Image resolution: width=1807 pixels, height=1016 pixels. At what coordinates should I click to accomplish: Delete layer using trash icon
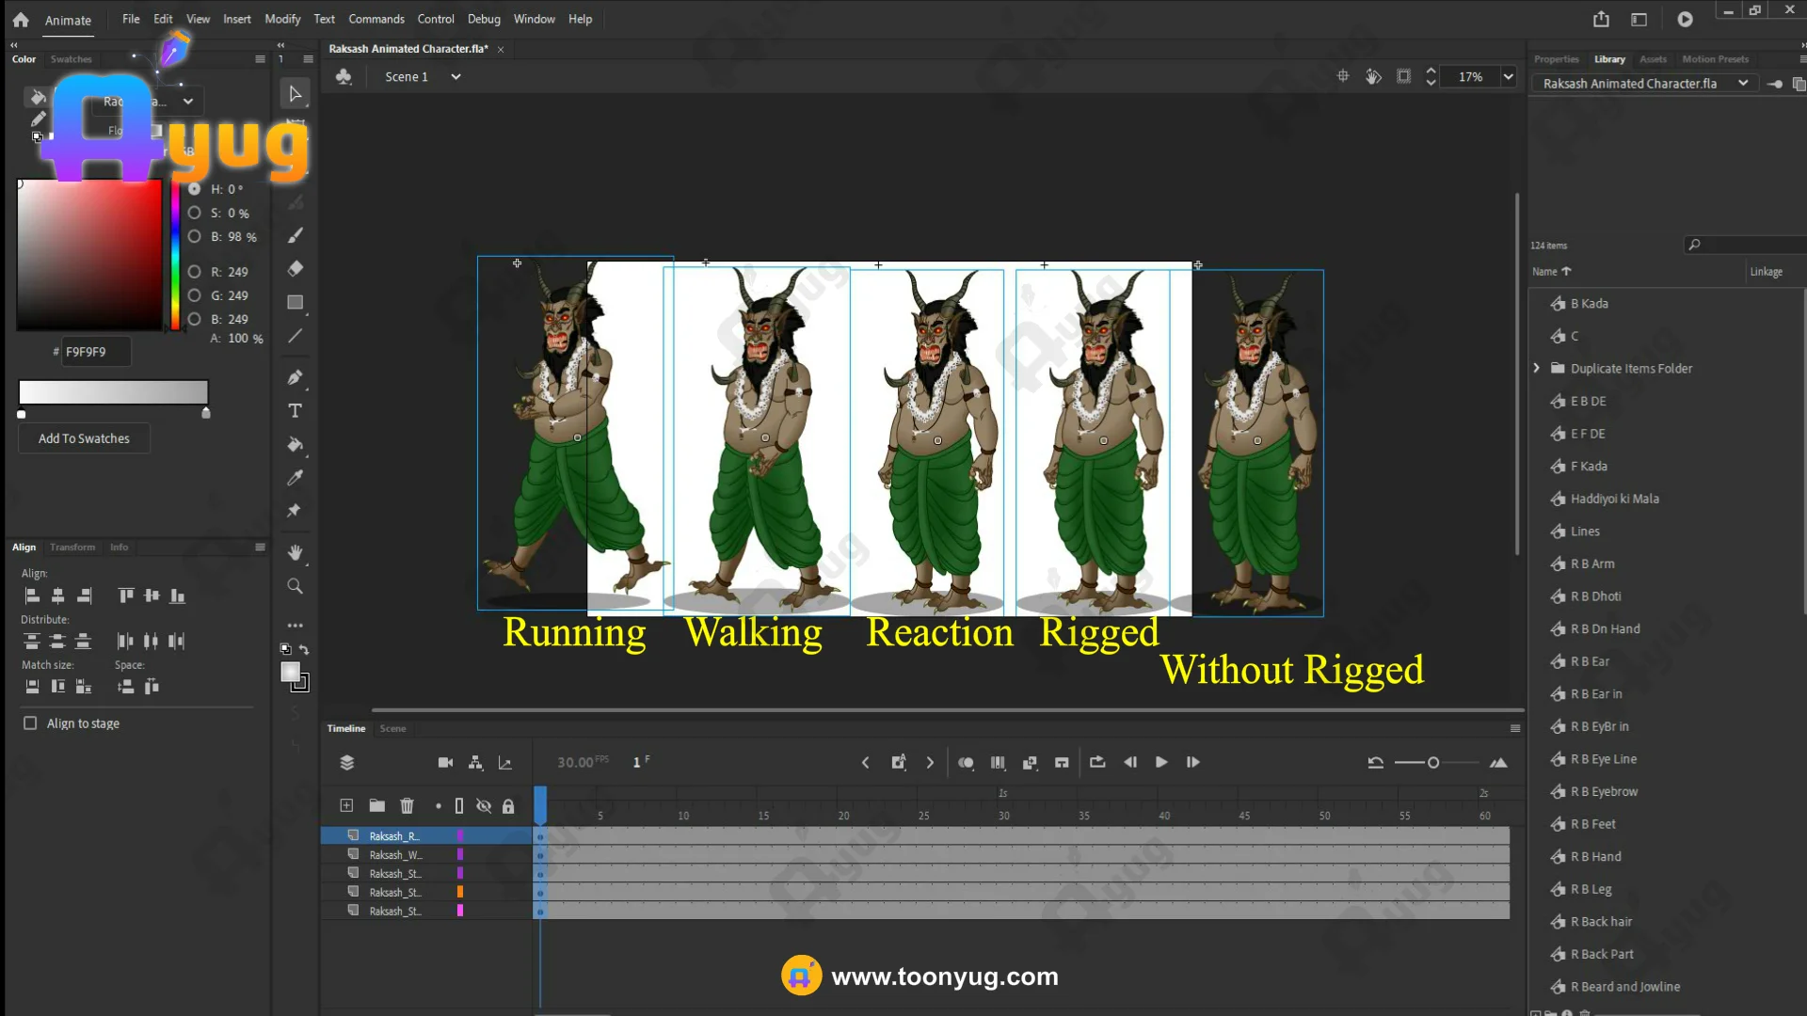tap(407, 806)
